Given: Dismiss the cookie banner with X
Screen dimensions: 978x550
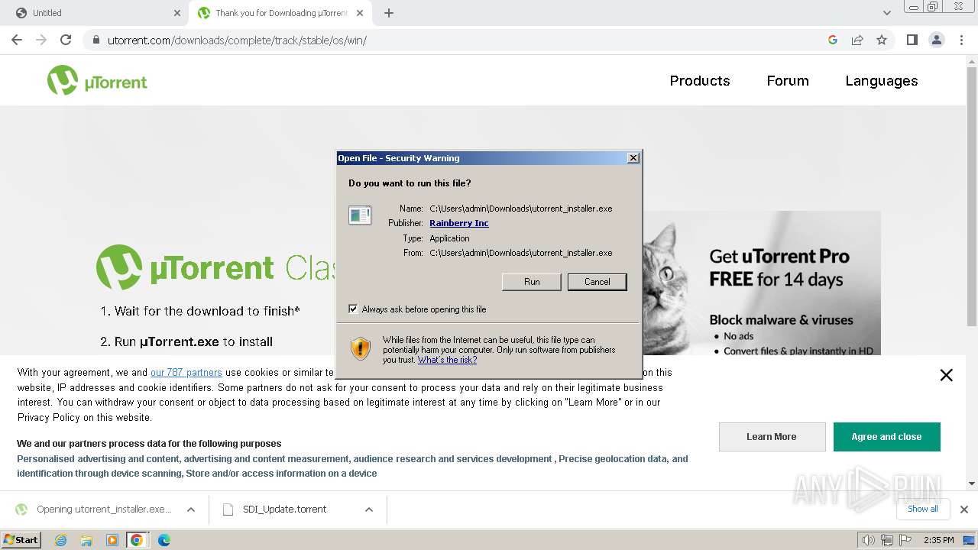Looking at the screenshot, I should click(x=946, y=375).
